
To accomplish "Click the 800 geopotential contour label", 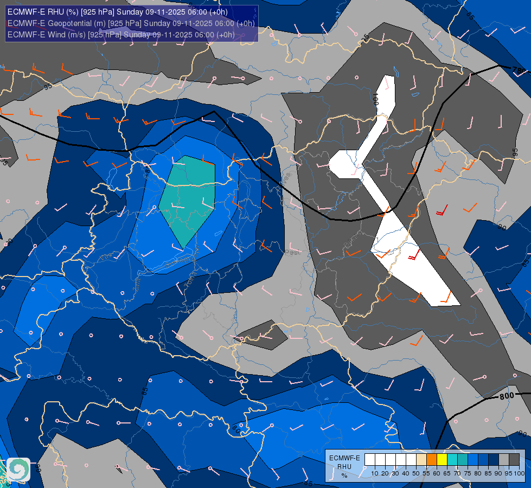I will point(507,396).
